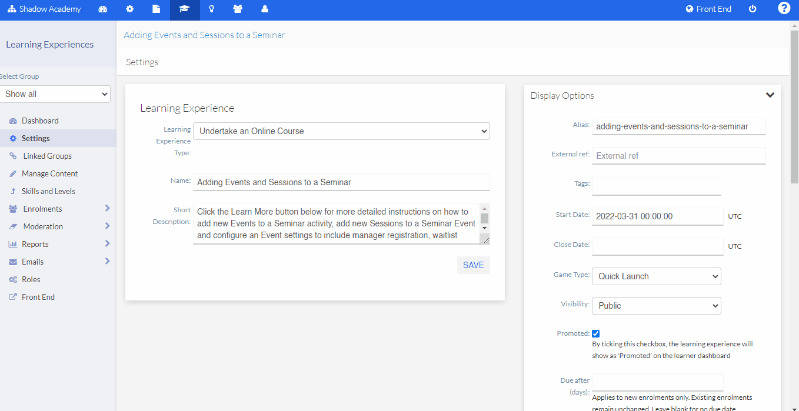799x411 pixels.
Task: Open the Game Type dropdown
Action: click(656, 276)
